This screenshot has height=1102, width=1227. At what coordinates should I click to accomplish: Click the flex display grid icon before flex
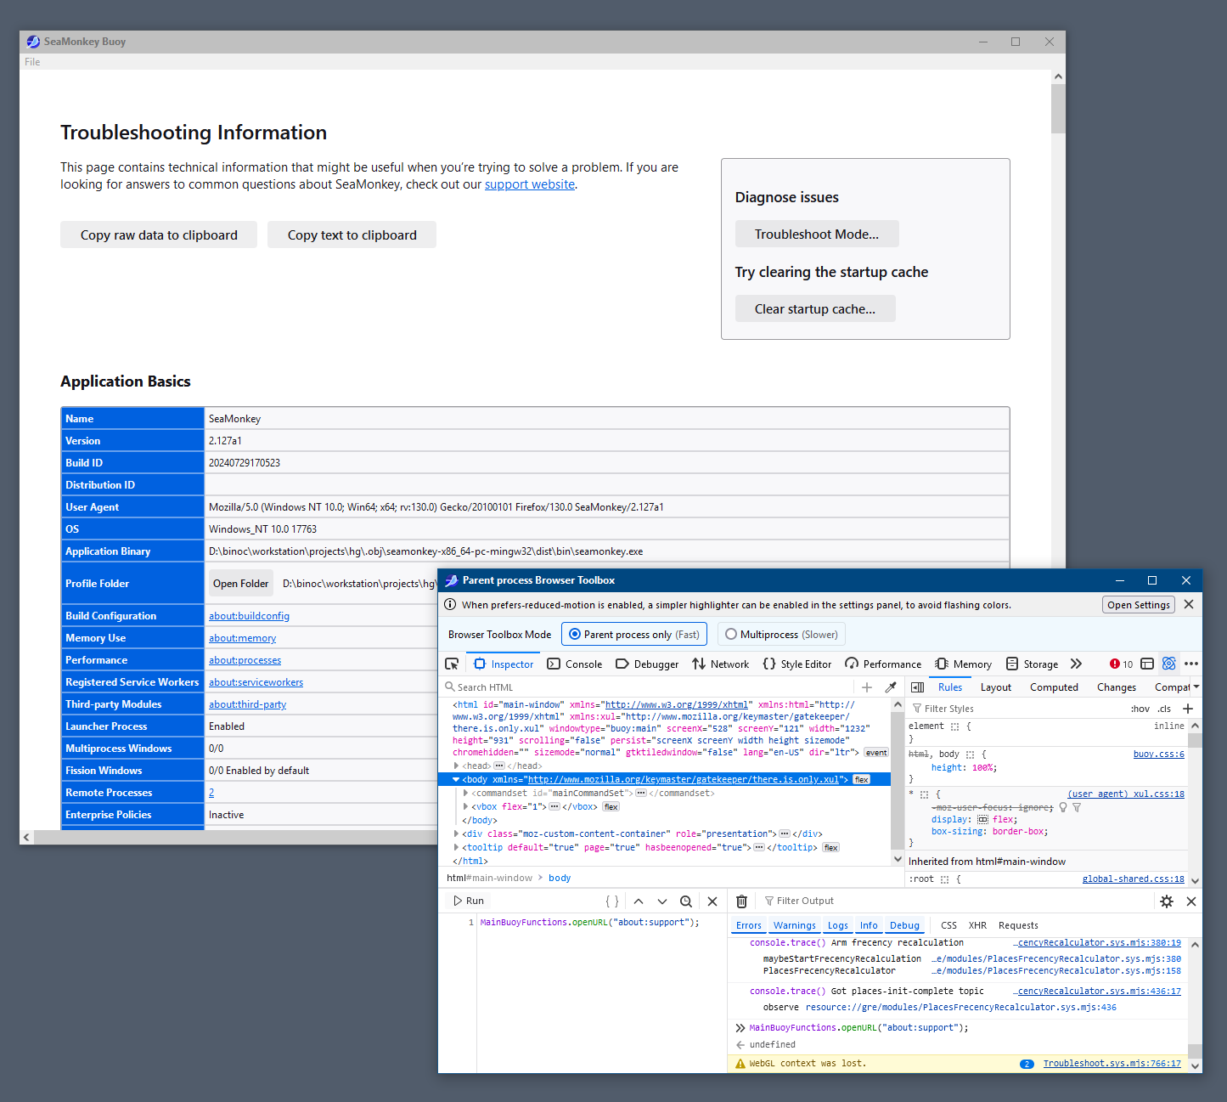click(x=982, y=820)
